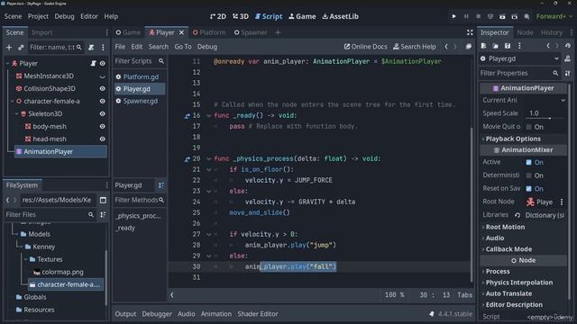Screen dimensions: 577x324
Task: Switch to the AssetLib workspace
Action: pos(341,16)
